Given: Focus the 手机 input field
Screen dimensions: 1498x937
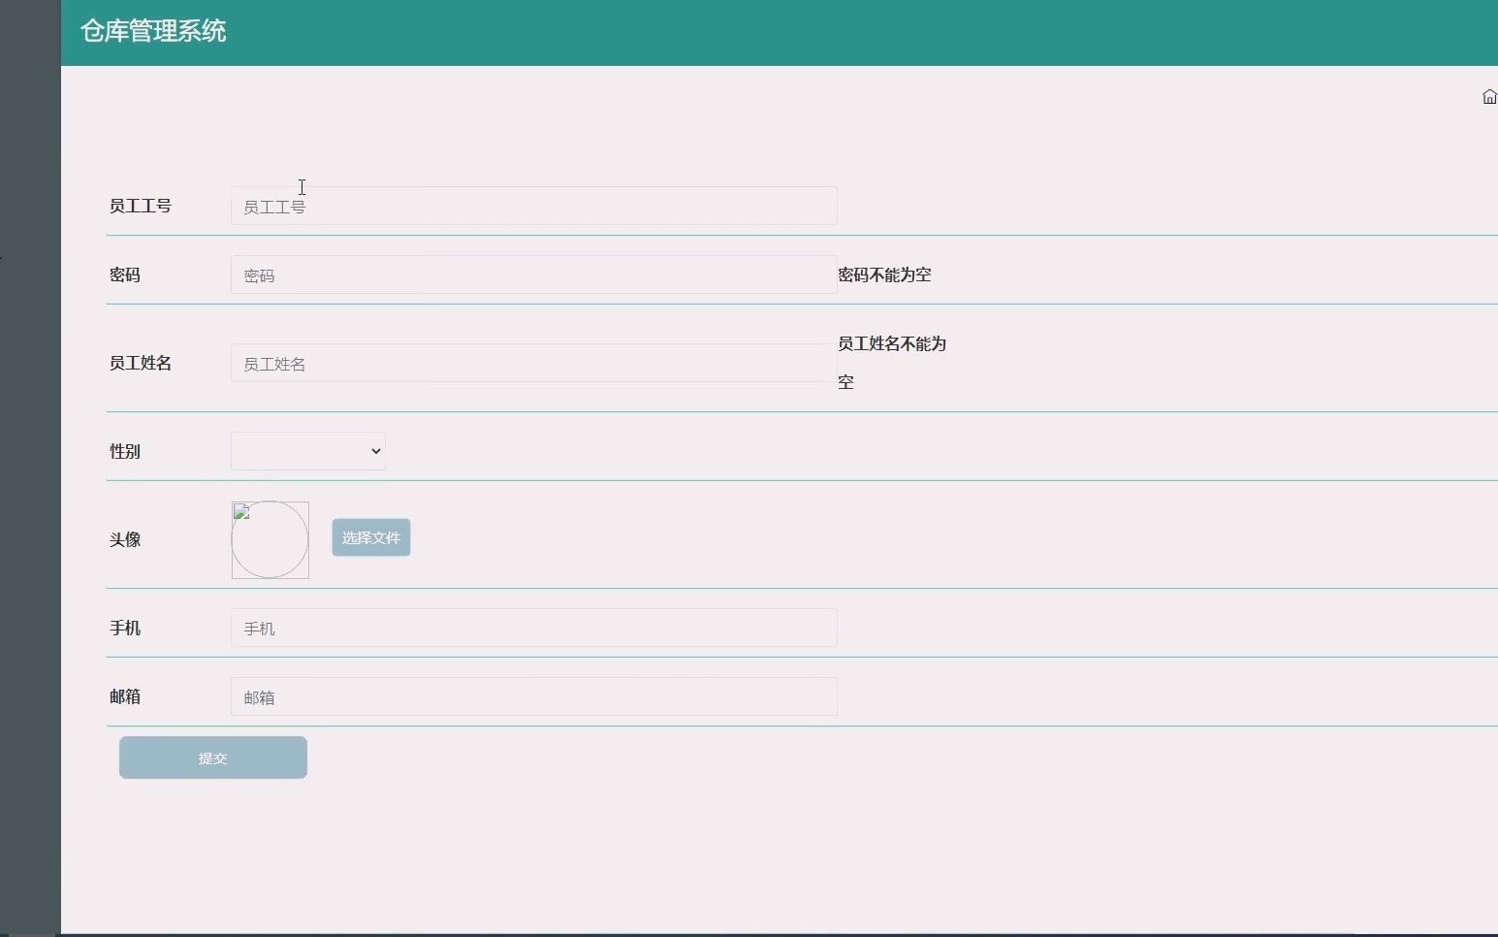Looking at the screenshot, I should pyautogui.click(x=534, y=628).
